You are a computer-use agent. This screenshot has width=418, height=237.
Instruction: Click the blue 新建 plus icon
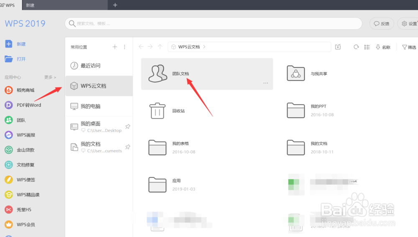(x=8, y=44)
